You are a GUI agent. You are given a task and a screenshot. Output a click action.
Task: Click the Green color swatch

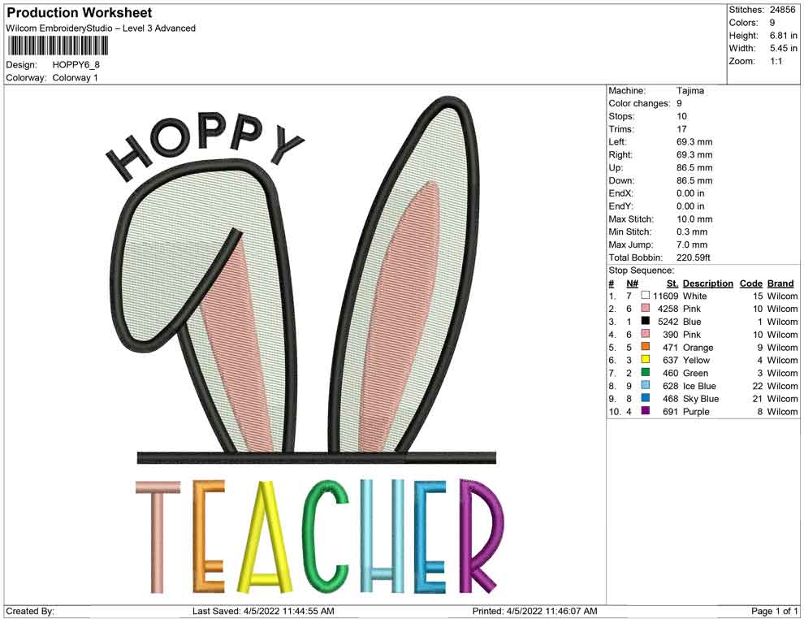[x=646, y=372]
